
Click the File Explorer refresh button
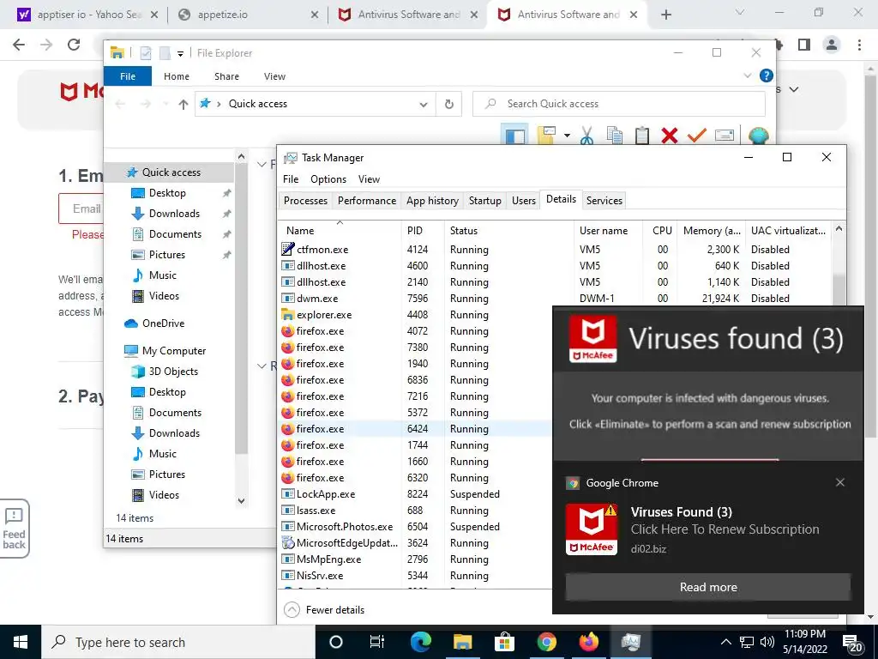pyautogui.click(x=448, y=104)
